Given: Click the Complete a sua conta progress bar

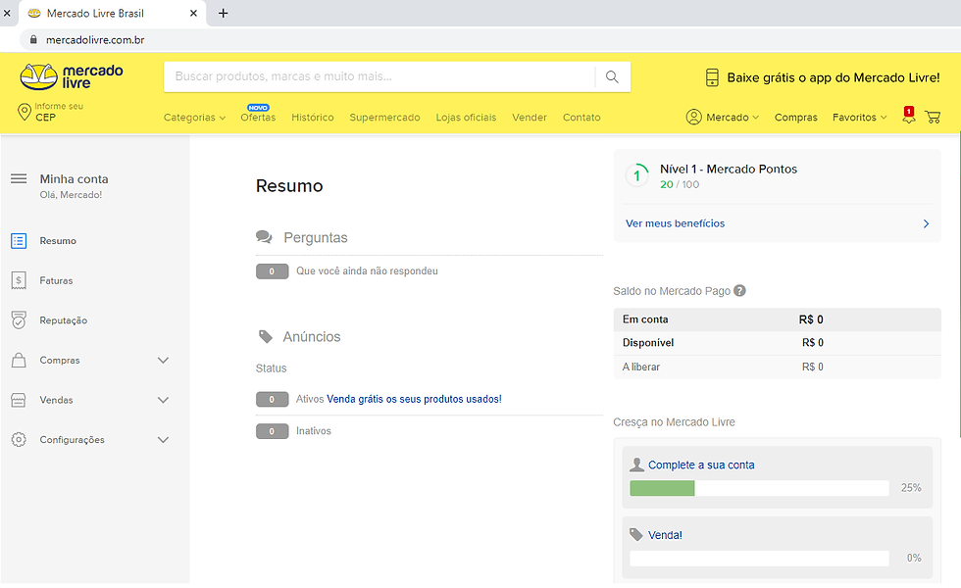Looking at the screenshot, I should point(759,488).
